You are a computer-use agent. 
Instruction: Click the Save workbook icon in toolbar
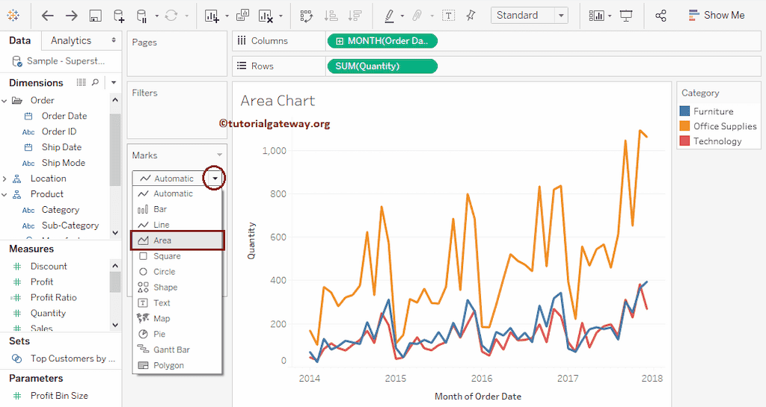95,16
